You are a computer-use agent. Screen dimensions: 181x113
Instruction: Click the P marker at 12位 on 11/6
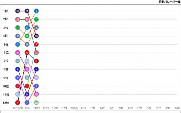pyautogui.click(x=27, y=103)
